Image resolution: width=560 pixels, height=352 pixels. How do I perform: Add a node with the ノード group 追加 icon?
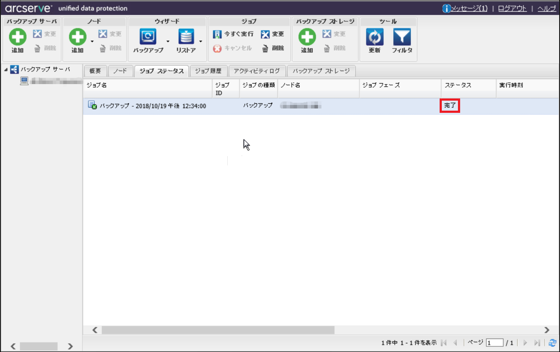point(78,37)
